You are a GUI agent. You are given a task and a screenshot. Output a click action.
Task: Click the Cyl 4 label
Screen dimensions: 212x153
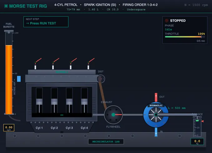click(x=84, y=128)
